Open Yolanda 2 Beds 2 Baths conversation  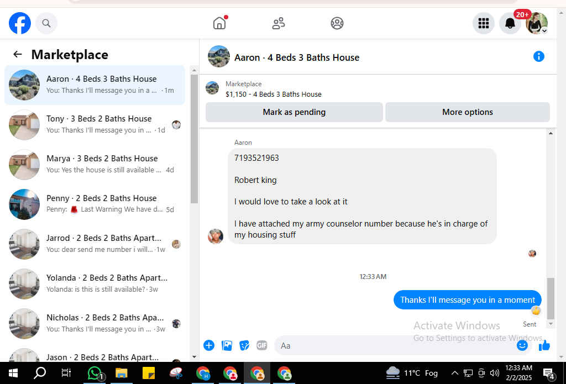point(95,283)
